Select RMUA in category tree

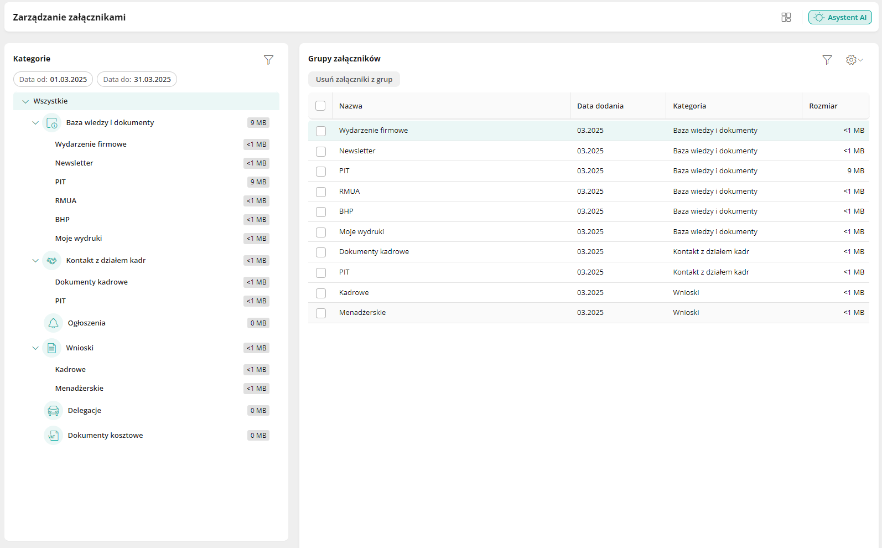(x=66, y=201)
